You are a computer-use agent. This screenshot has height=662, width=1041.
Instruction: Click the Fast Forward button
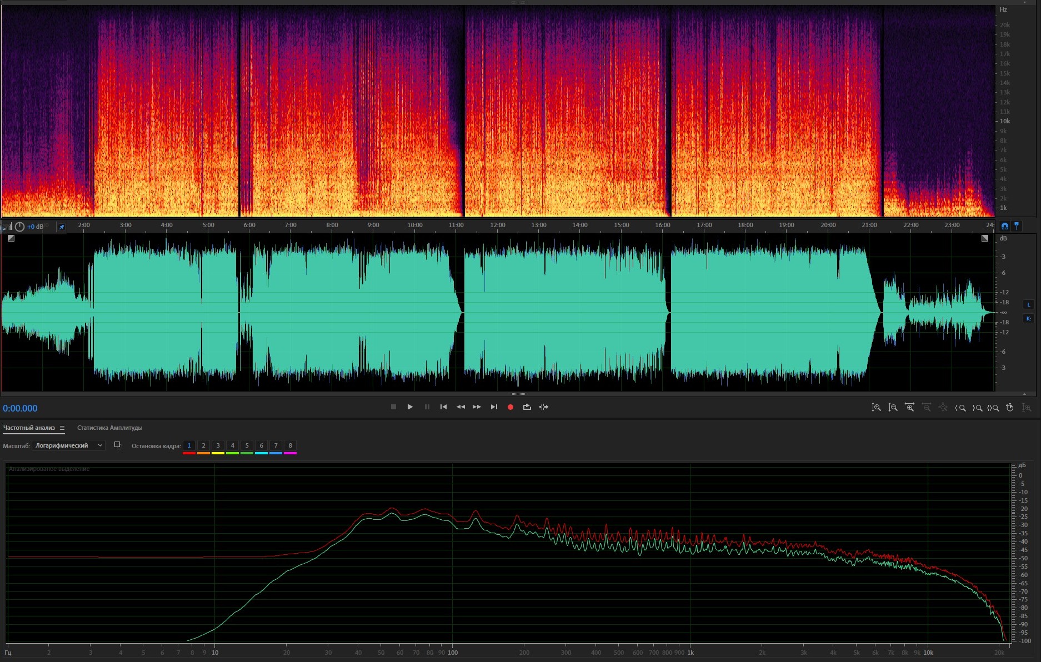pyautogui.click(x=477, y=407)
